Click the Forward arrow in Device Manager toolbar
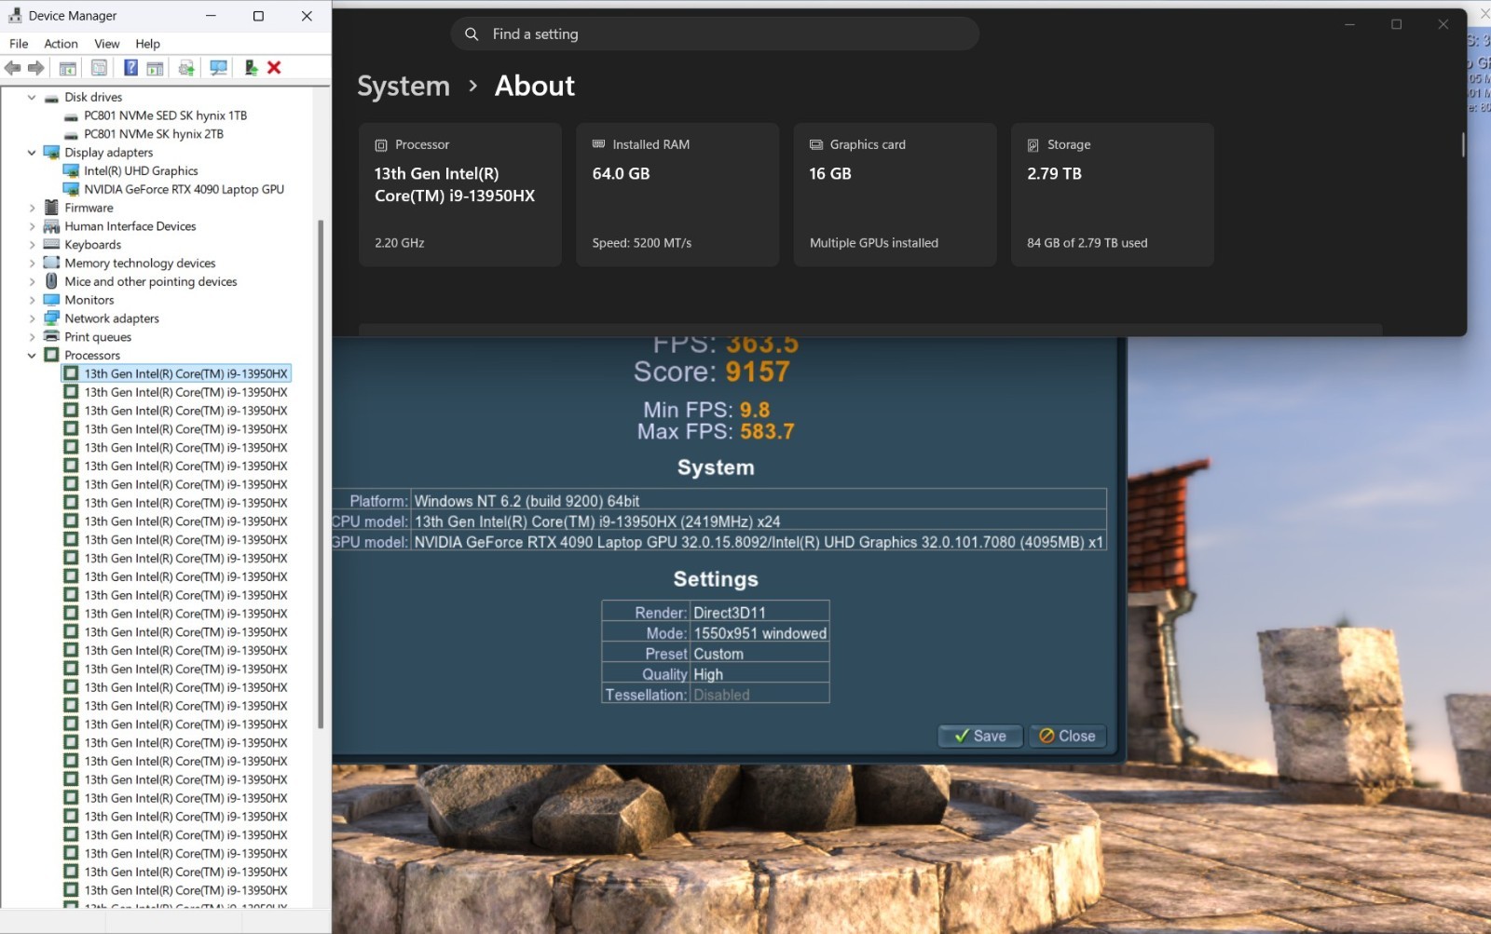Viewport: 1491px width, 934px height. pos(36,68)
